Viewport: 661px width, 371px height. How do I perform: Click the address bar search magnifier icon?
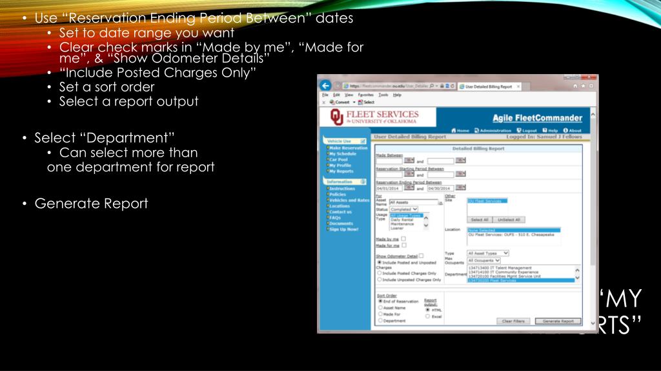pyautogui.click(x=432, y=86)
